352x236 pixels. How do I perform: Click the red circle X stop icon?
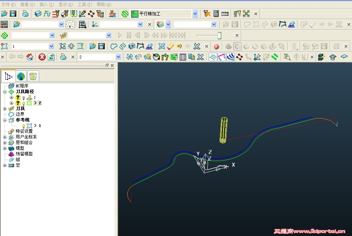pyautogui.click(x=42, y=57)
